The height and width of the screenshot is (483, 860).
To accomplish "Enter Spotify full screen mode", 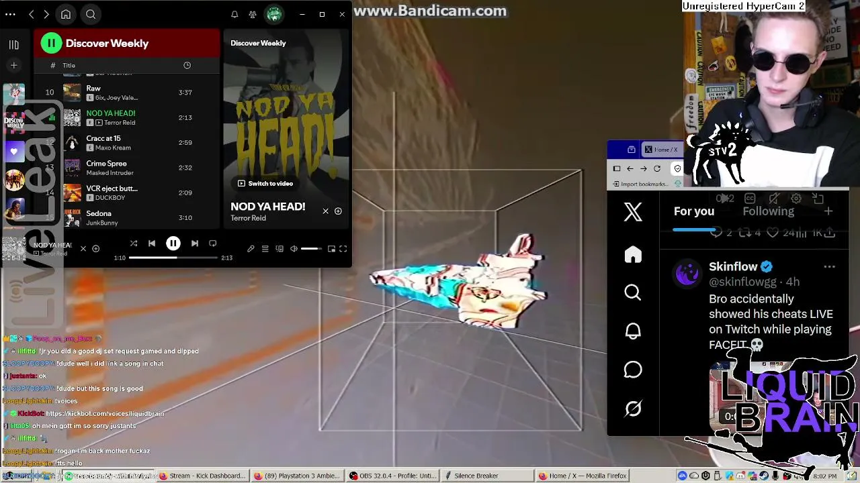I will (343, 249).
